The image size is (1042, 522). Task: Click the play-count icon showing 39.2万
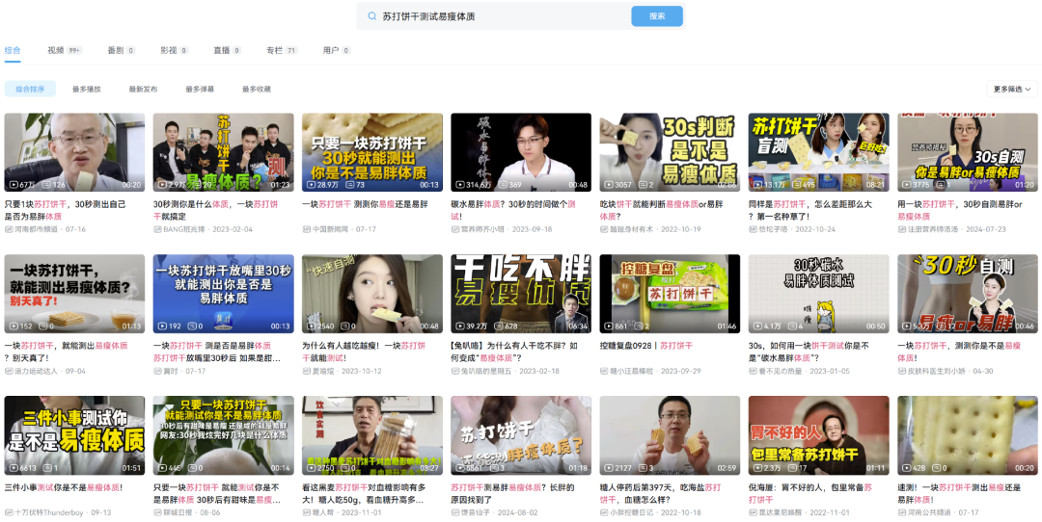click(x=460, y=326)
